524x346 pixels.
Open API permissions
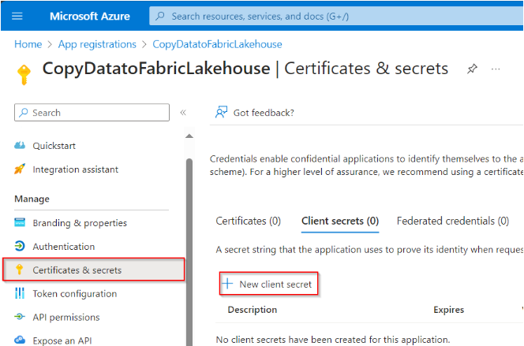tap(66, 318)
